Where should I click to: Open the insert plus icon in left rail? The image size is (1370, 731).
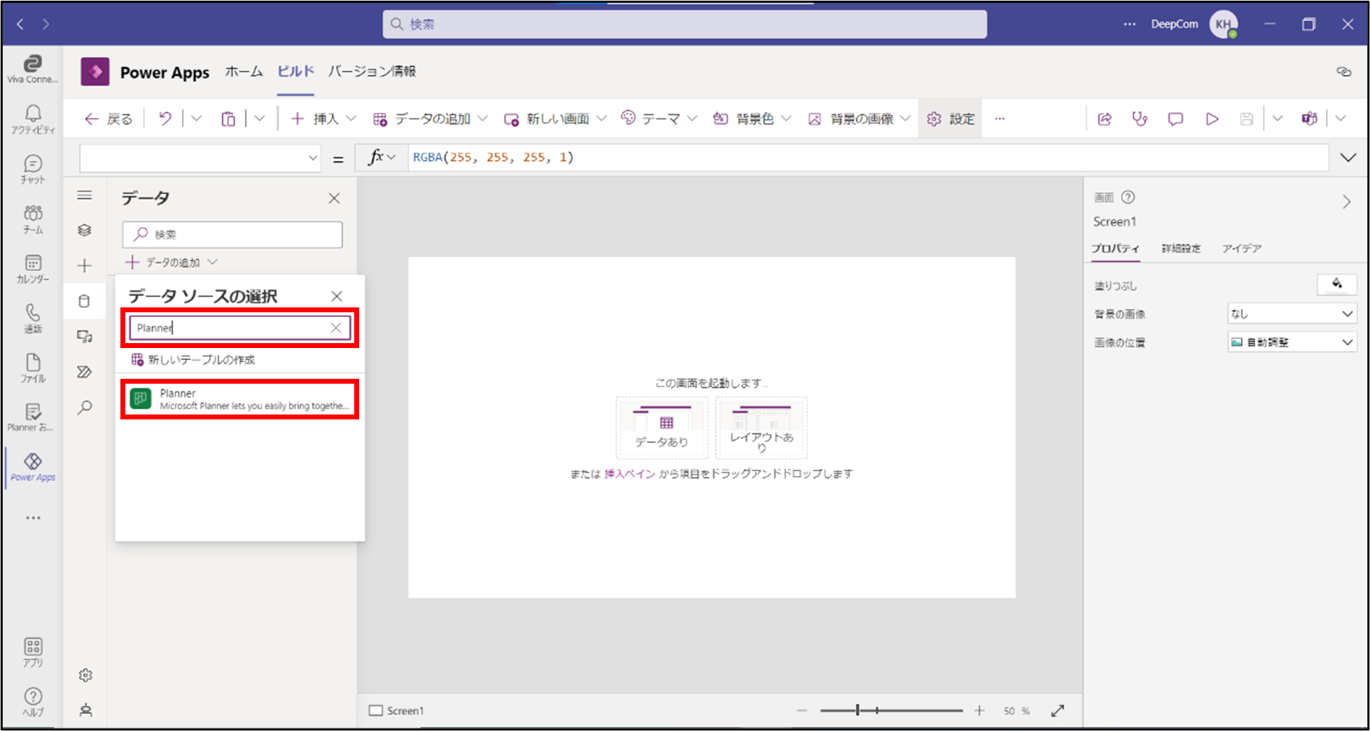click(x=85, y=265)
